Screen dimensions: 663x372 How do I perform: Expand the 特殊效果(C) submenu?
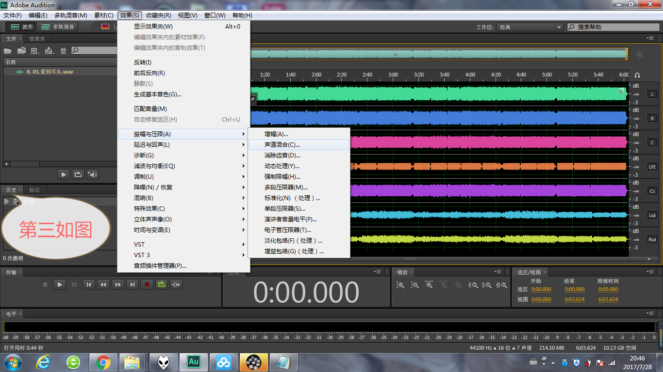pyautogui.click(x=184, y=209)
